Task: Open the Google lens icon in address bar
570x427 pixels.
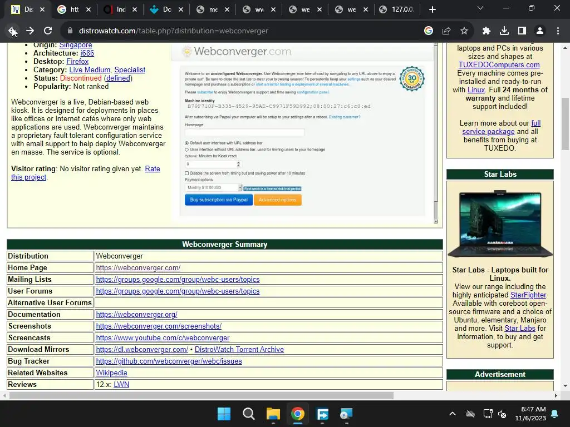Action: coord(429,31)
